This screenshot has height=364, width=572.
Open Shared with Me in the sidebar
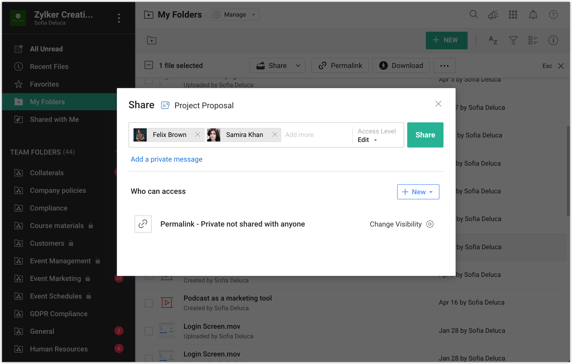(x=54, y=119)
